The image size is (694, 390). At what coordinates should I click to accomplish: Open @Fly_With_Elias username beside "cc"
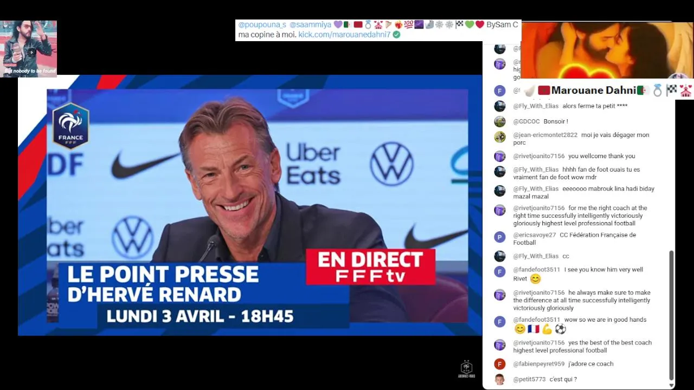coord(536,256)
